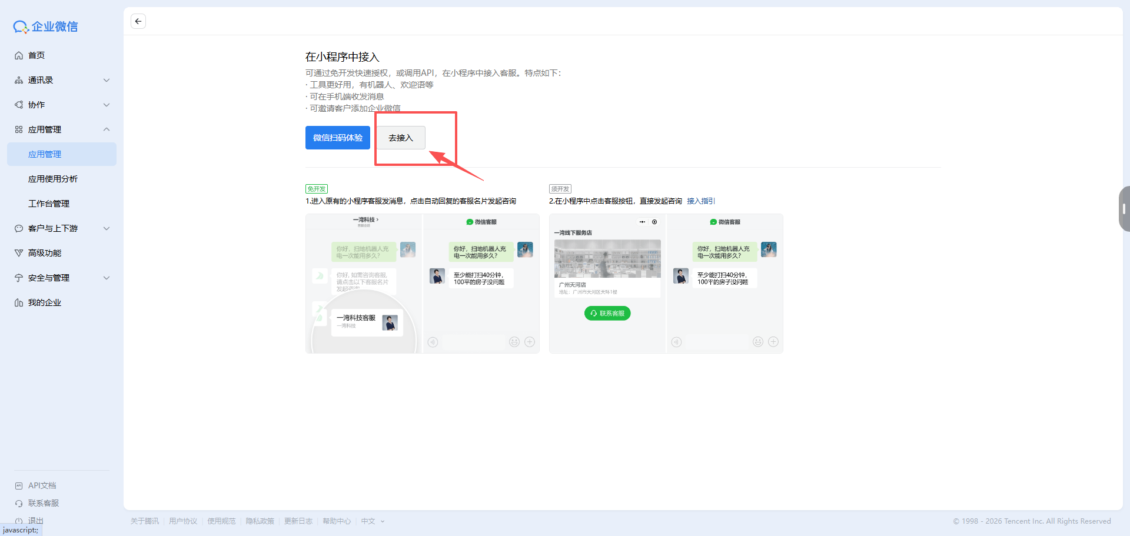Click the 在小程序中接入 heading
Screen dimensions: 1130x536
pyautogui.click(x=343, y=57)
